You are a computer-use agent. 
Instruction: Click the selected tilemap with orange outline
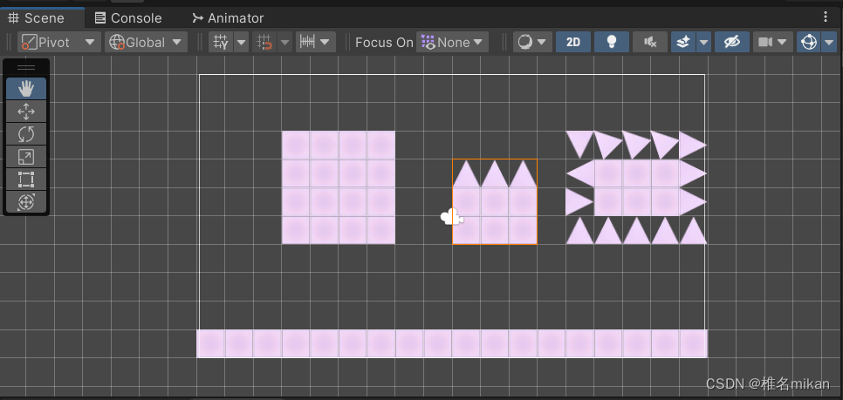tap(495, 202)
